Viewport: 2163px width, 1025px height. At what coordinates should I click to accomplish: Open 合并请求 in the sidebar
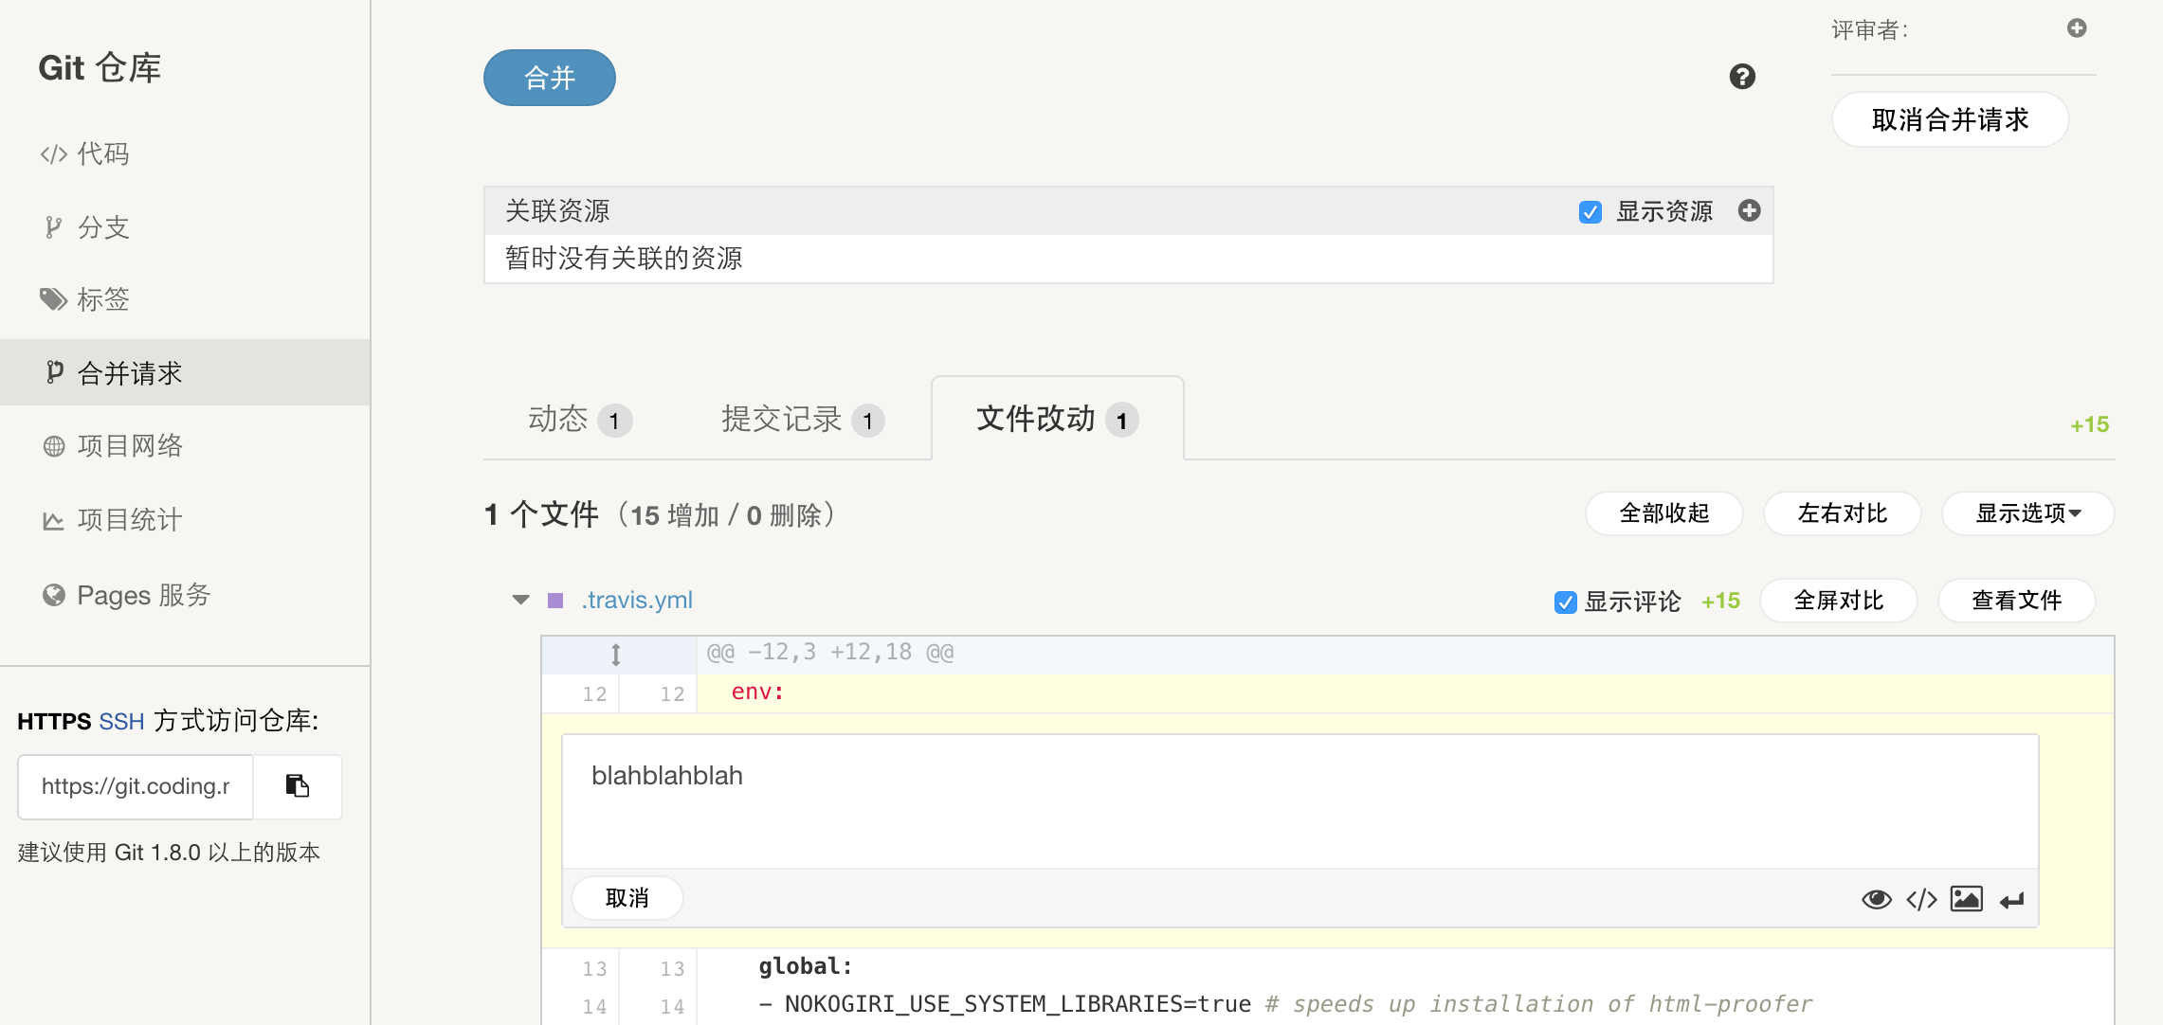[x=131, y=372]
